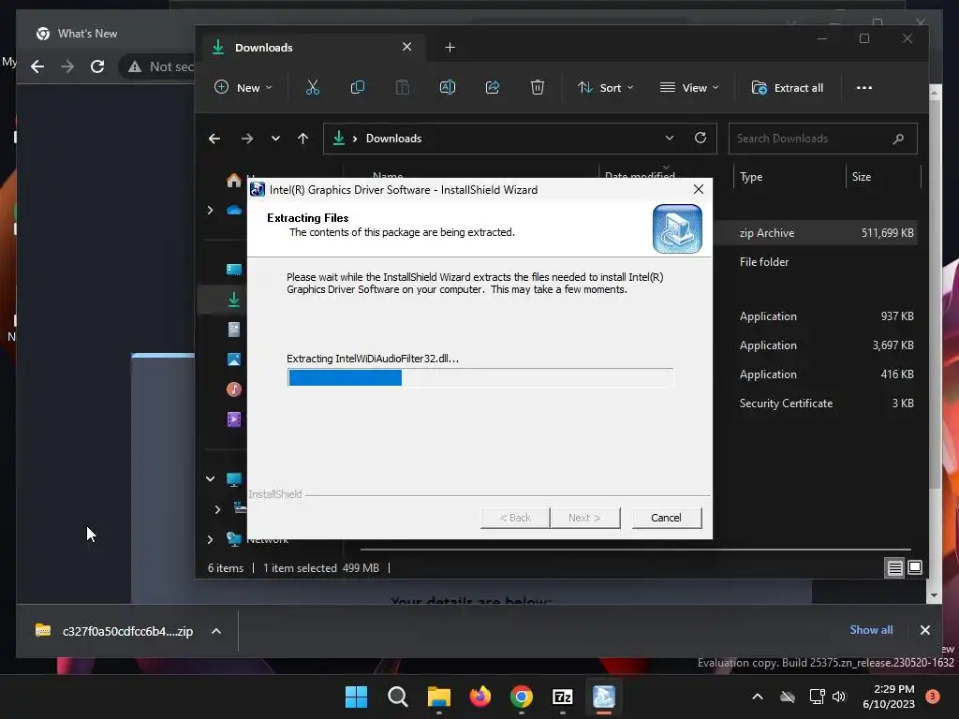Cancel the InstallShield extraction
Image resolution: width=959 pixels, height=719 pixels.
coord(666,518)
